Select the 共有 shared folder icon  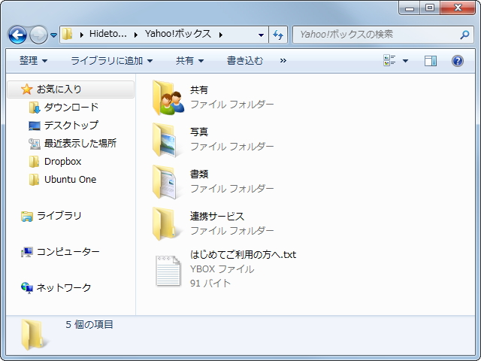point(168,97)
